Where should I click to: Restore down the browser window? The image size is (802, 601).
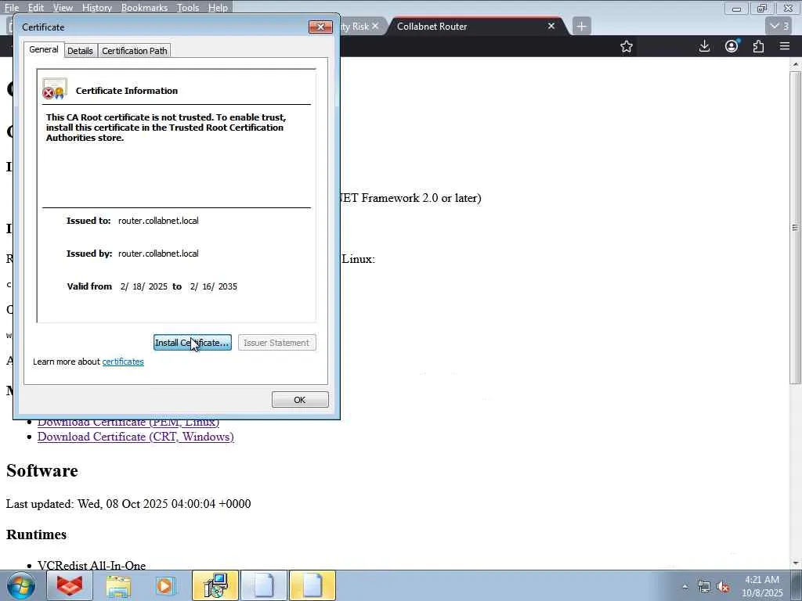(762, 8)
